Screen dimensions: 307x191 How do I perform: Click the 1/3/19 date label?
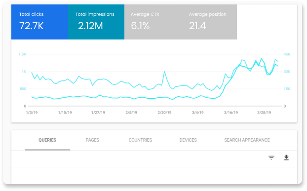tap(32, 113)
